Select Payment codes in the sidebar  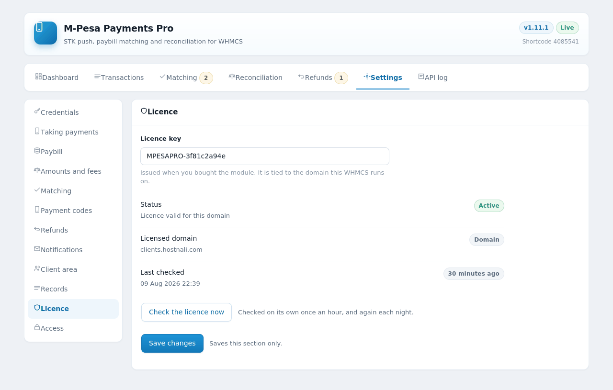73,211
